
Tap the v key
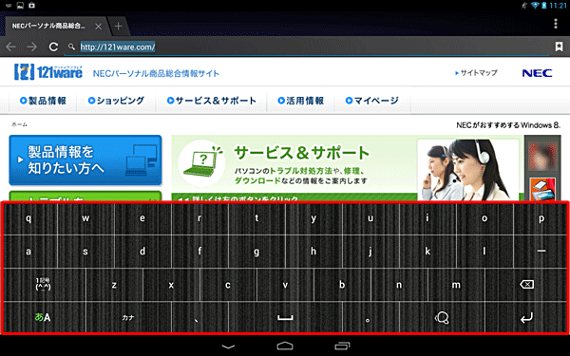pyautogui.click(x=285, y=285)
